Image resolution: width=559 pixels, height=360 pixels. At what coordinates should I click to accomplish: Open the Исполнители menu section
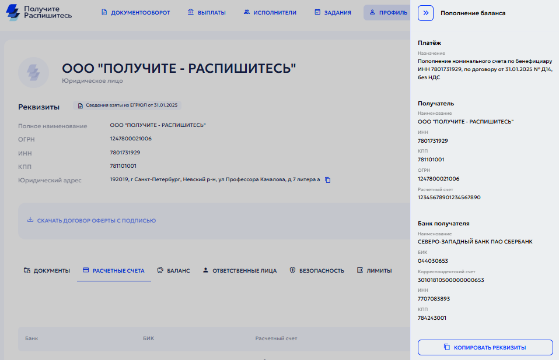pos(270,12)
